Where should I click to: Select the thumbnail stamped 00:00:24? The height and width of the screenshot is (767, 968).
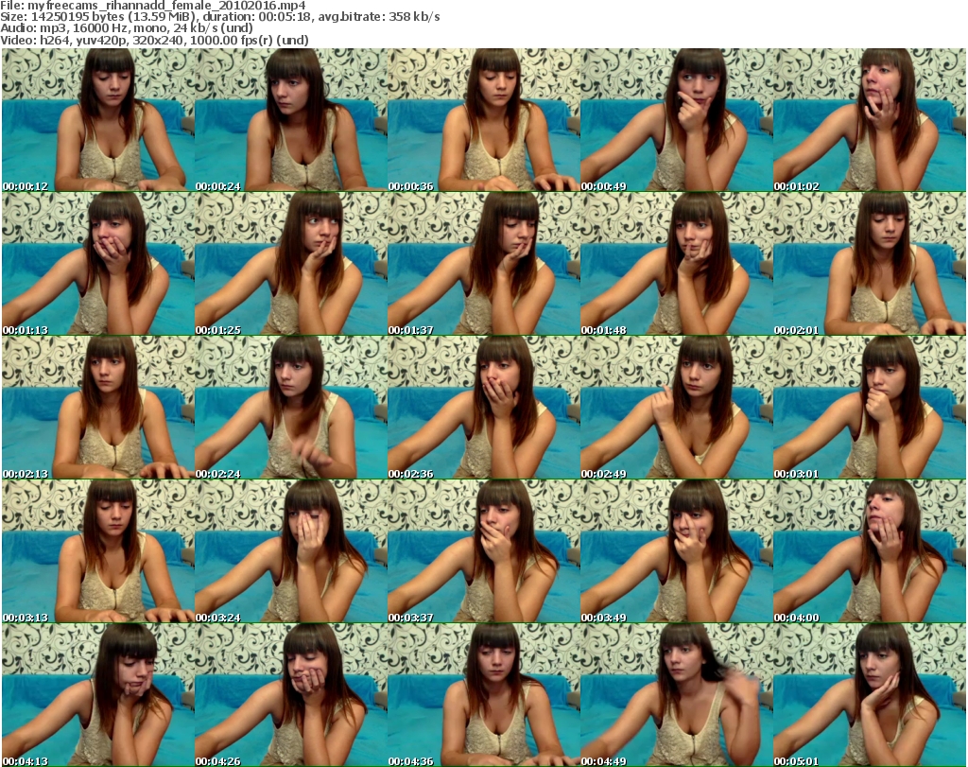click(291, 120)
